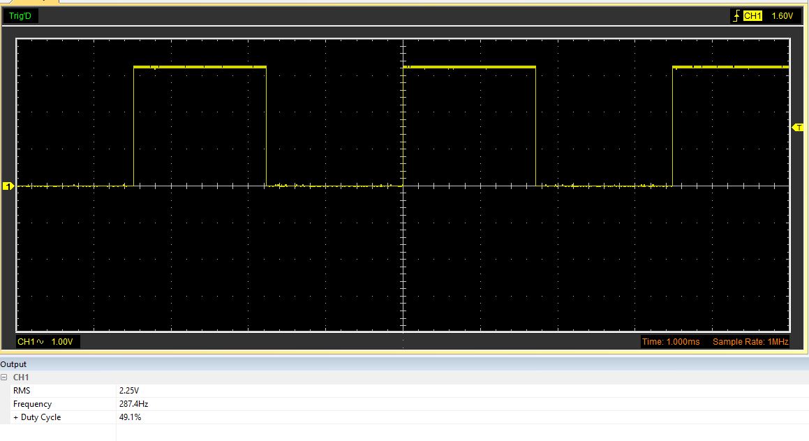Select the RMS measurement row
Image resolution: width=809 pixels, height=441 pixels.
point(405,391)
